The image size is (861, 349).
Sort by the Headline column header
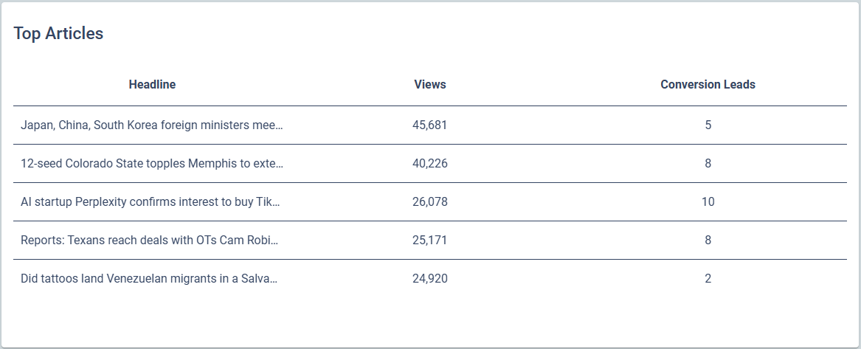point(152,85)
